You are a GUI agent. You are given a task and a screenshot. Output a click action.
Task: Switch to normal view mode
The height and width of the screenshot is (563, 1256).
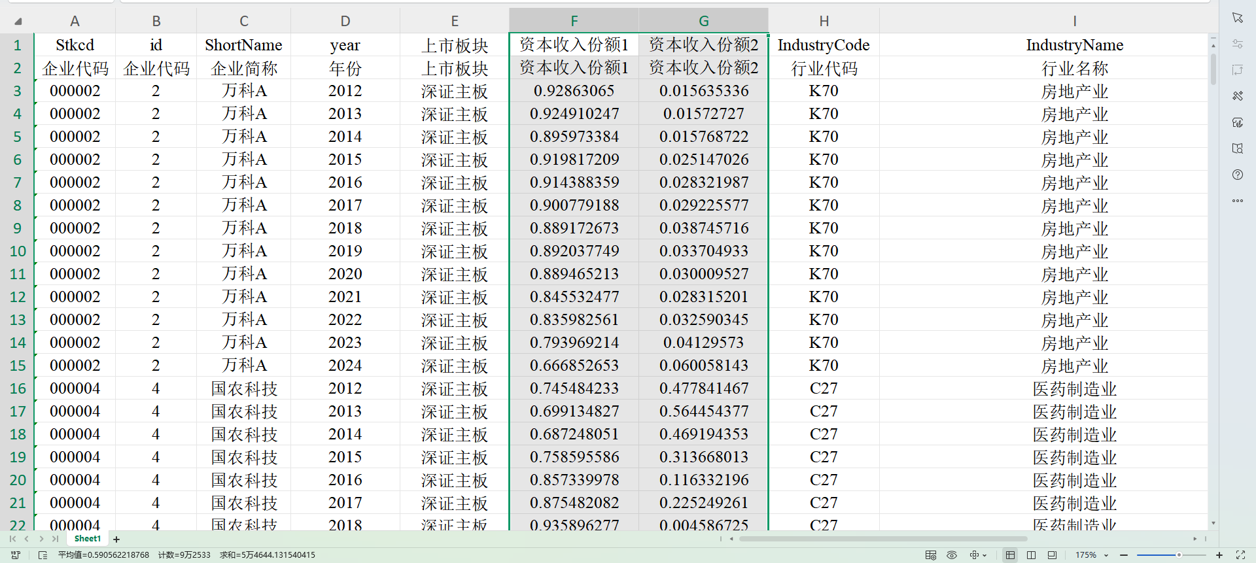(x=1010, y=555)
